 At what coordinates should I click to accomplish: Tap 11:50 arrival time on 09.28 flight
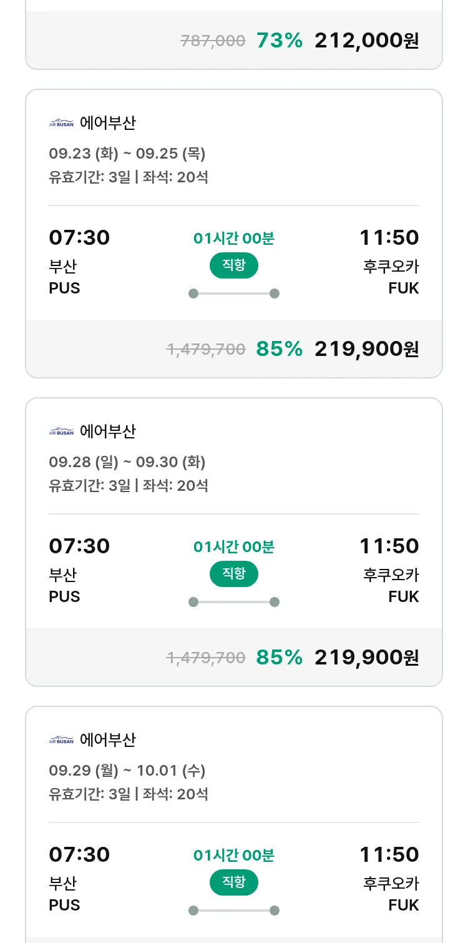(x=389, y=546)
